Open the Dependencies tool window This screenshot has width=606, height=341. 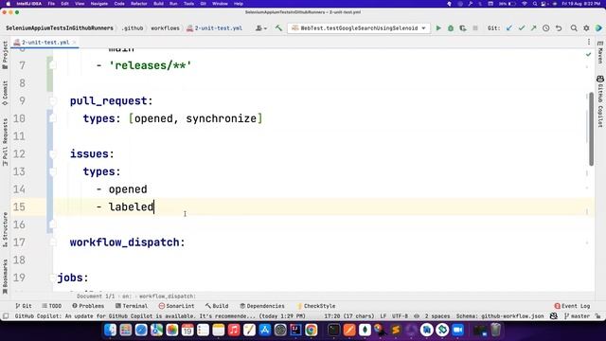click(x=262, y=306)
